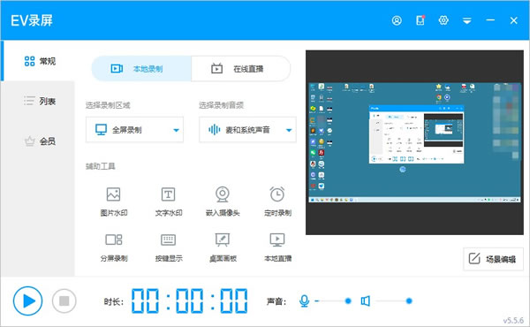Screen dimensions: 530x327
Task: Expand the 全屏录制 recording area dropdown
Action: click(134, 130)
